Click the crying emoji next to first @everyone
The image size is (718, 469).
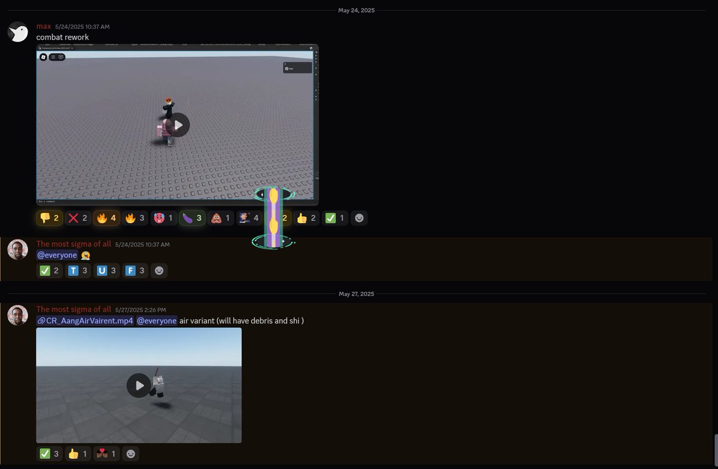(x=86, y=255)
